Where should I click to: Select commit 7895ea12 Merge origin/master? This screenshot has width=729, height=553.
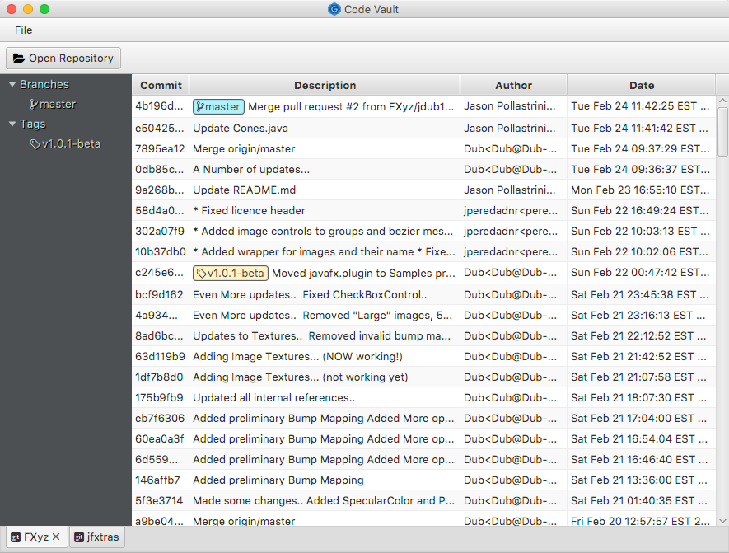tap(423, 149)
